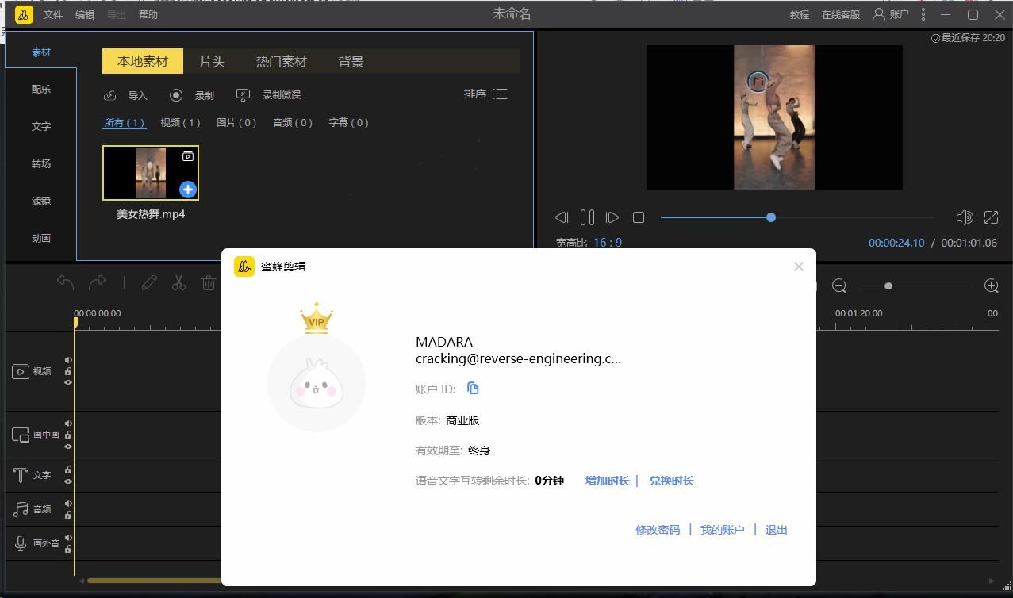
Task: Open fullscreen preview icon
Action: click(x=991, y=217)
